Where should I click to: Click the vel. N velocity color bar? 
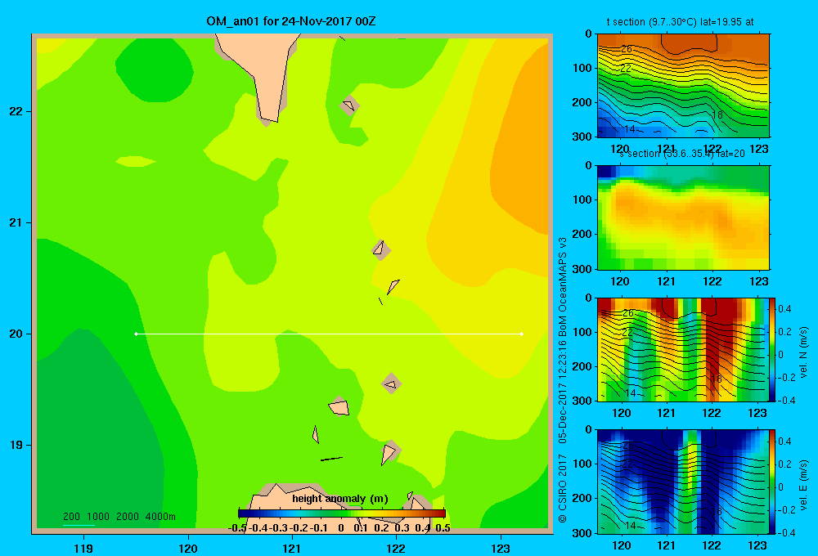pos(772,349)
